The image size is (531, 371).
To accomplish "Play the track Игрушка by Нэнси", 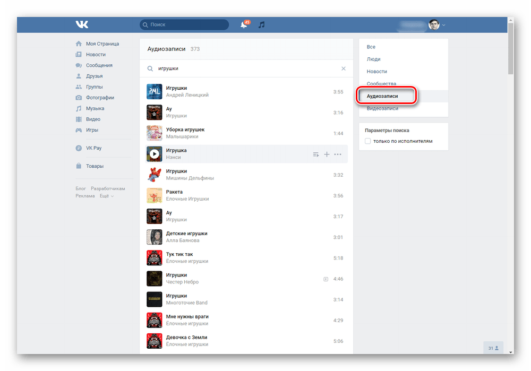I will (155, 154).
